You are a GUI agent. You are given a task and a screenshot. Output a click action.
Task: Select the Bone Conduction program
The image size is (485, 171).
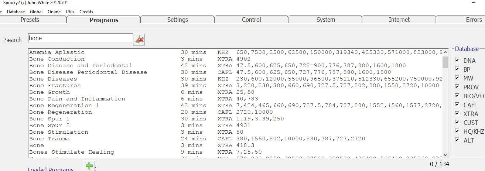point(235,59)
